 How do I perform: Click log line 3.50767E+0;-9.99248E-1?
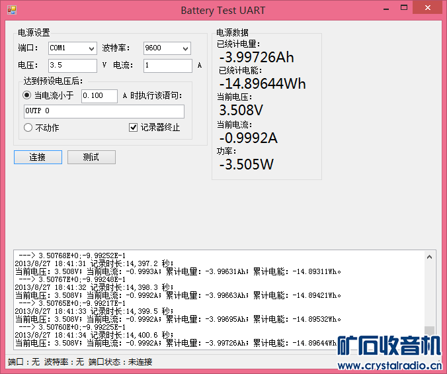pyautogui.click(x=72, y=279)
